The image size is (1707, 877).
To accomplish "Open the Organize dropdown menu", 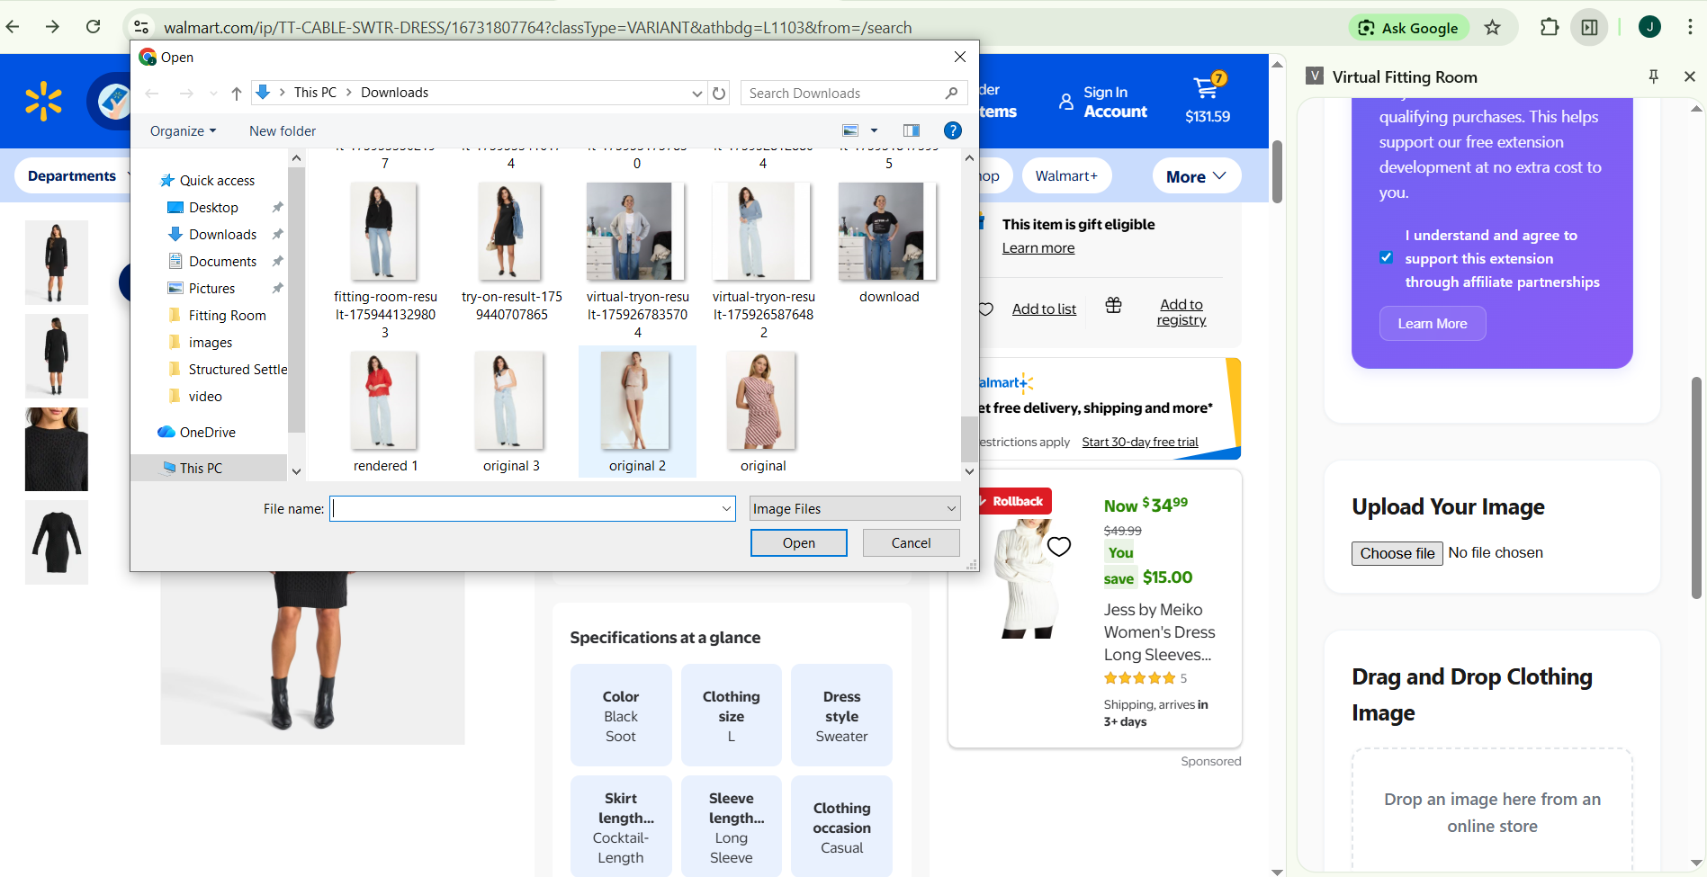I will [183, 130].
